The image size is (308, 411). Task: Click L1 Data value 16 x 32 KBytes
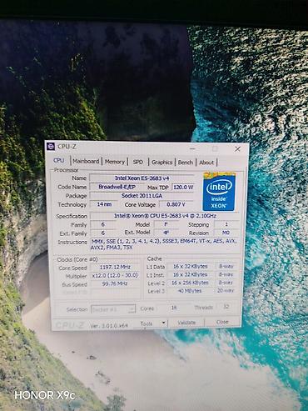point(191,267)
